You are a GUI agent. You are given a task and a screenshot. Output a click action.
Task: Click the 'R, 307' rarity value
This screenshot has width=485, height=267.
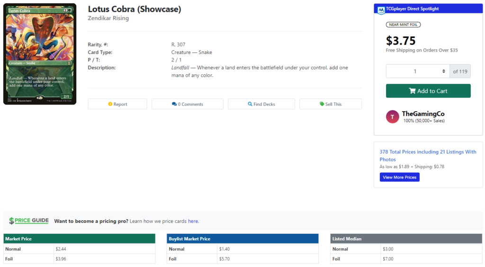click(x=179, y=44)
